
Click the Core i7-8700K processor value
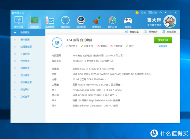93,69
